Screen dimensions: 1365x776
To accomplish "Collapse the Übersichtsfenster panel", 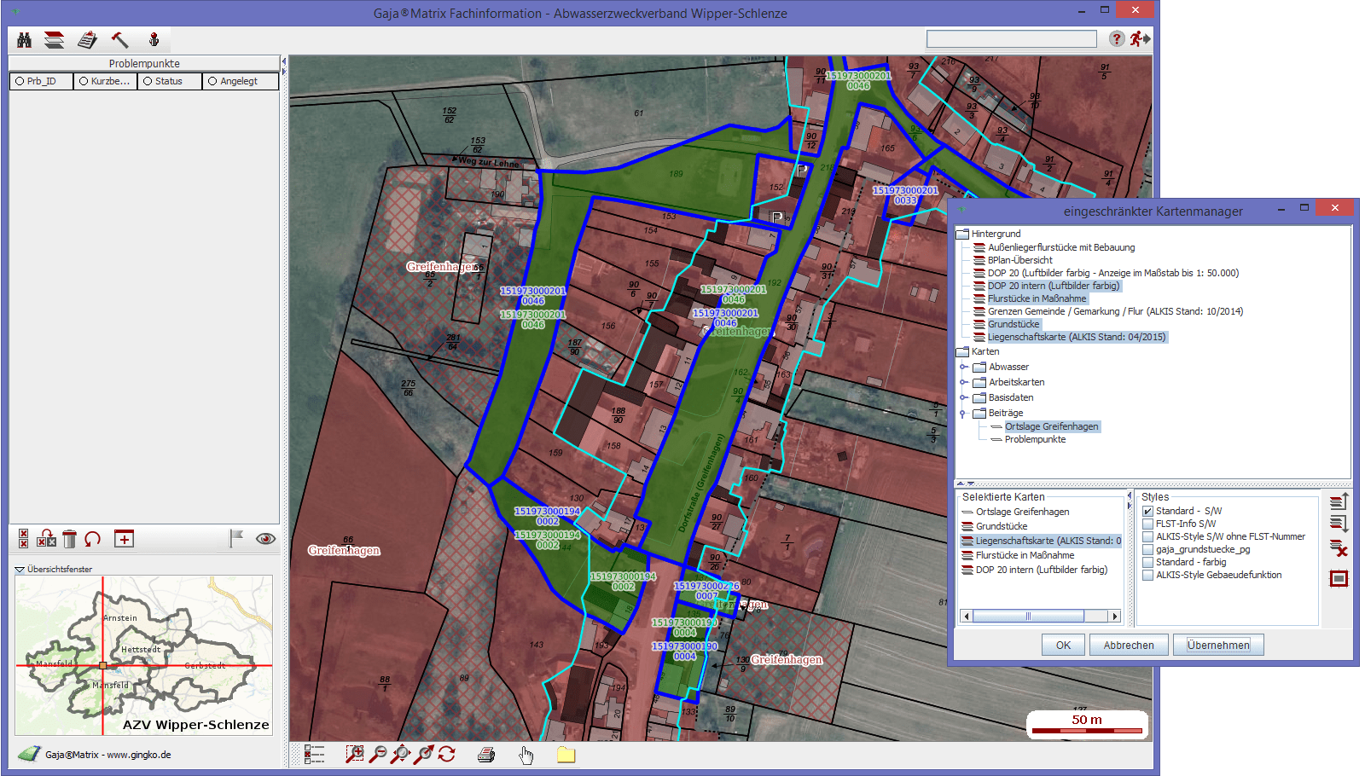I will pos(19,570).
